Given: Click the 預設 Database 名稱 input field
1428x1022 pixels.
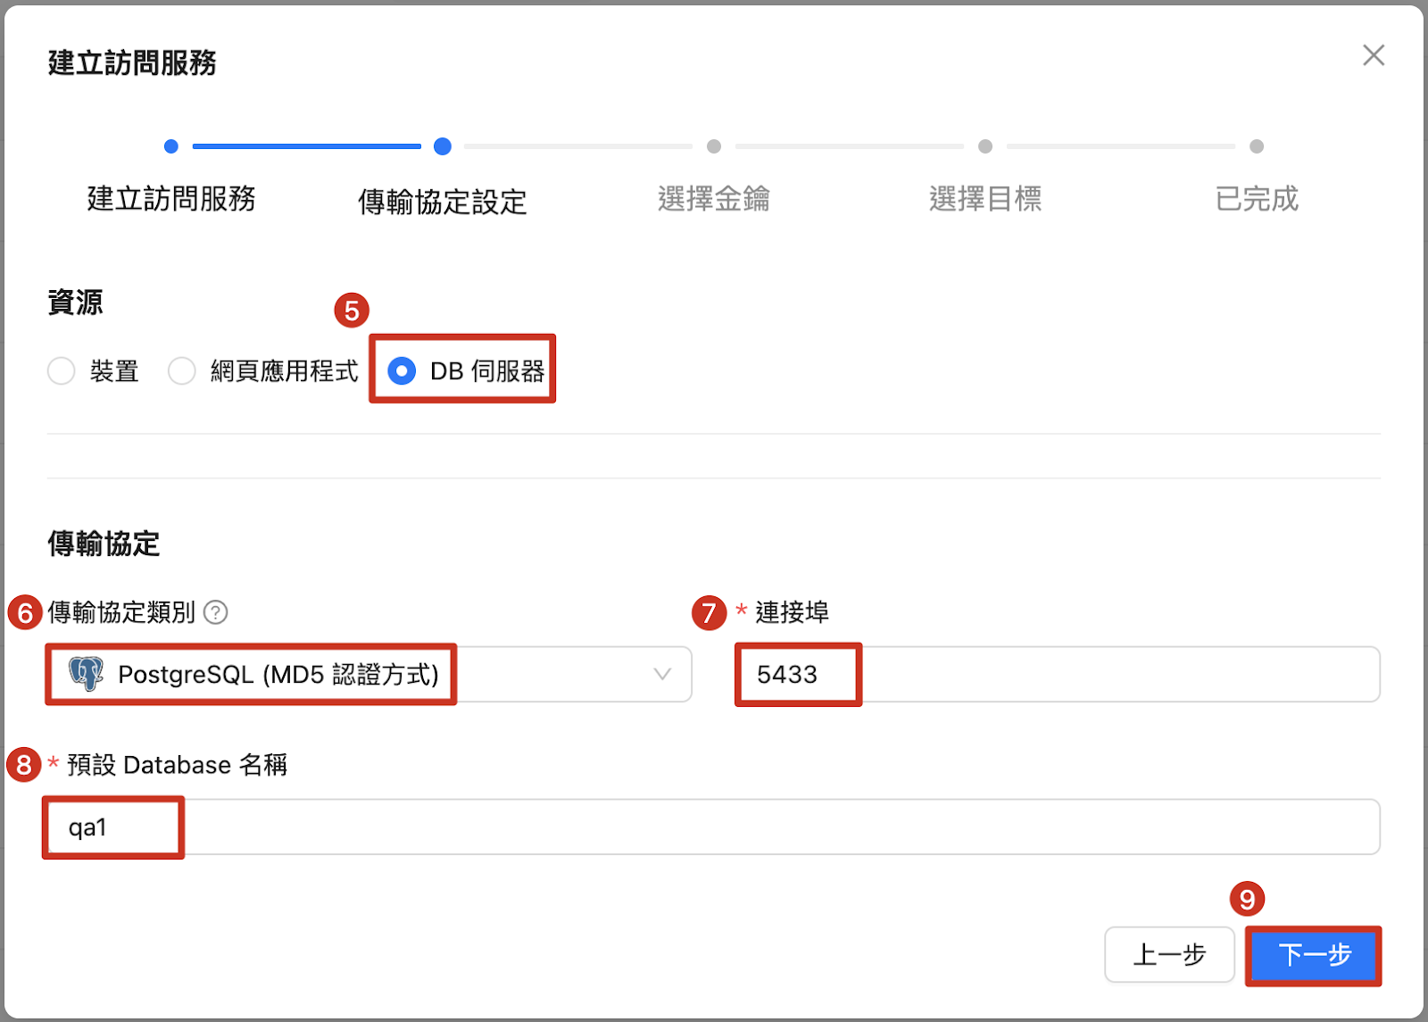Looking at the screenshot, I should tap(712, 827).
